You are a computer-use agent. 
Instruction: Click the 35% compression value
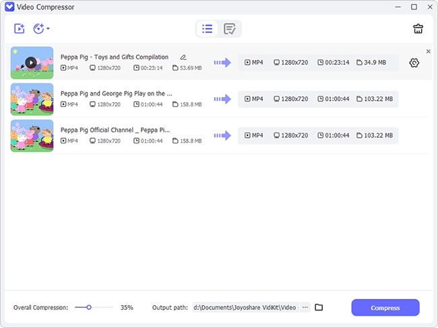127,307
